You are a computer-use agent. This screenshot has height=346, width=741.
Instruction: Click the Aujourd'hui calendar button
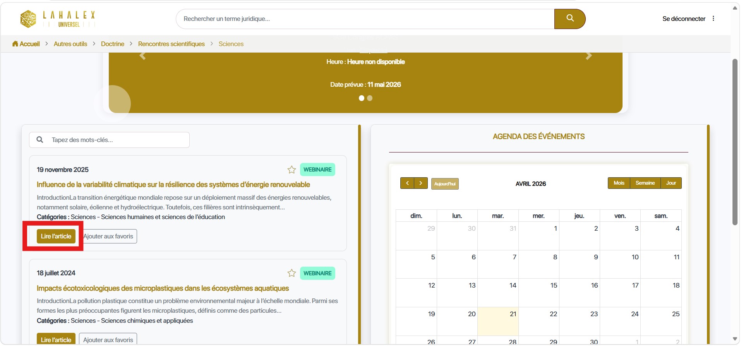(x=445, y=183)
